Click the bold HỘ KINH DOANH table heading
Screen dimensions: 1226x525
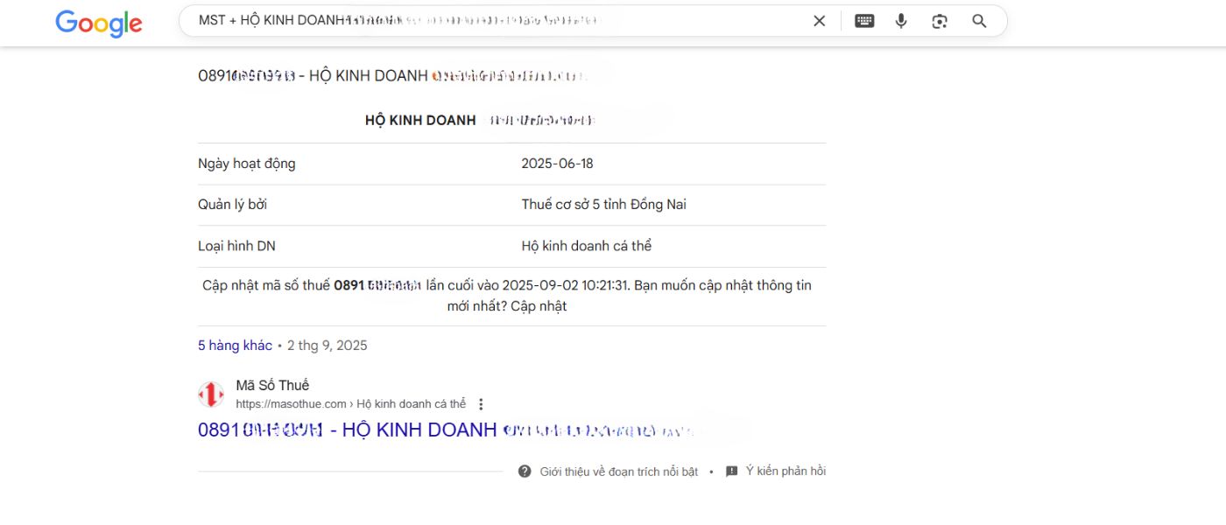pos(420,121)
